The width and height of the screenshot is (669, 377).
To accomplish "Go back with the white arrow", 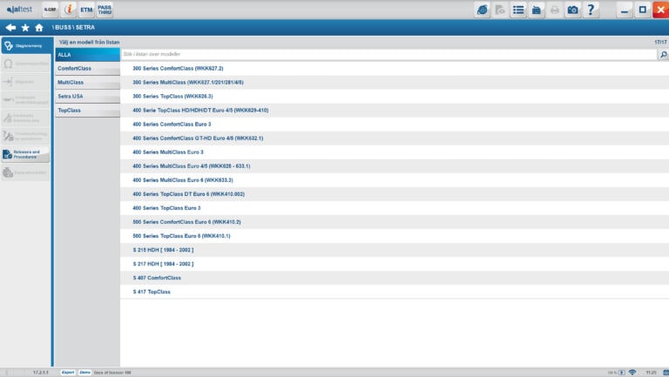I will point(10,27).
